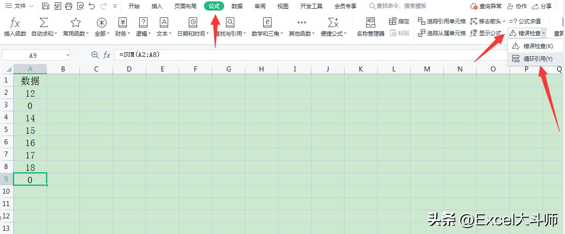Select column G header

[x=228, y=69]
